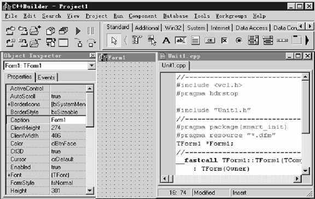Open the Form1: TForm1 object selector dropdown

tap(92, 65)
